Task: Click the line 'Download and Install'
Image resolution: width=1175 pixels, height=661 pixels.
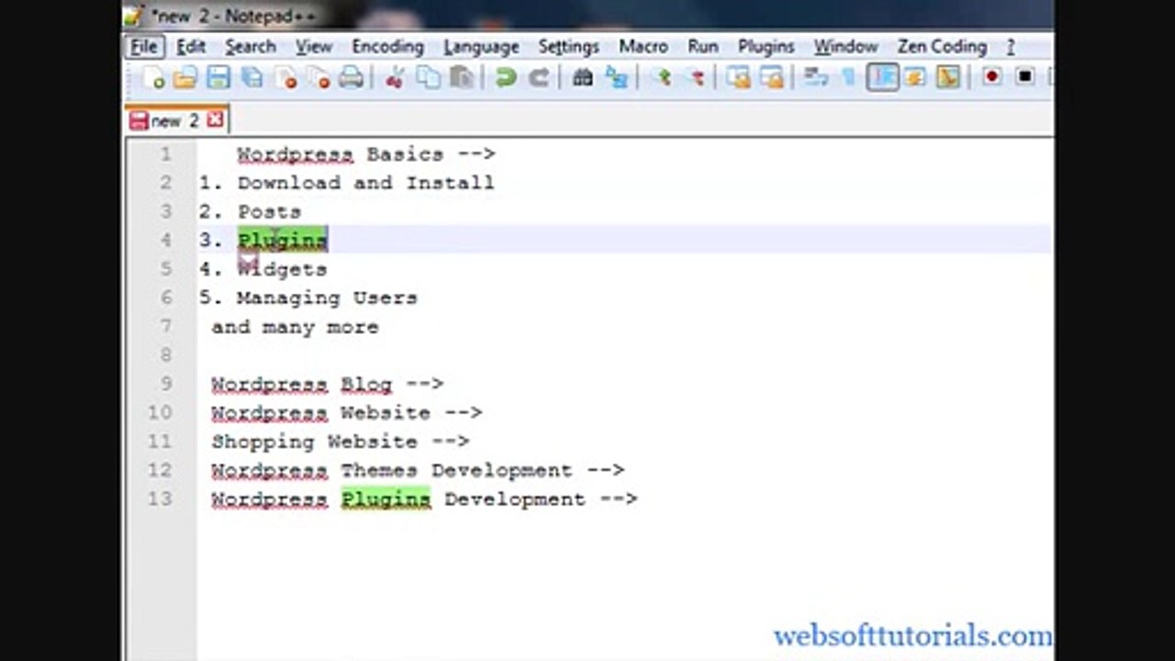Action: (x=366, y=183)
